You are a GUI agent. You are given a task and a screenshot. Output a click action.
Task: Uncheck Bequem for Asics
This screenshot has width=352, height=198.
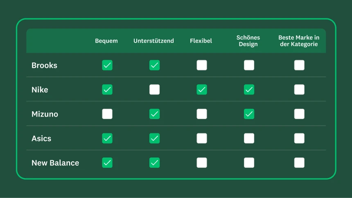107,138
